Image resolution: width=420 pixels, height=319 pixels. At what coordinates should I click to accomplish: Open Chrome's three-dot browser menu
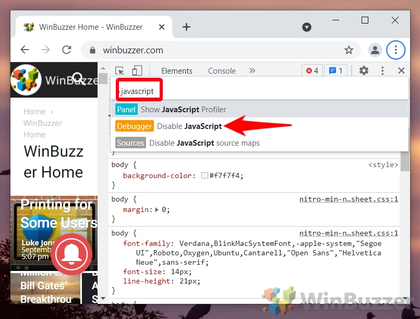tap(396, 50)
